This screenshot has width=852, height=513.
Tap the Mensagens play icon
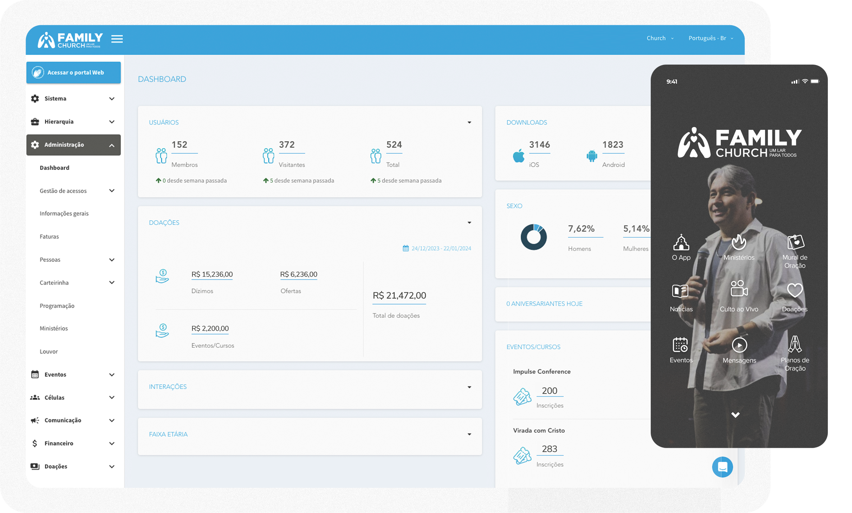coord(739,345)
